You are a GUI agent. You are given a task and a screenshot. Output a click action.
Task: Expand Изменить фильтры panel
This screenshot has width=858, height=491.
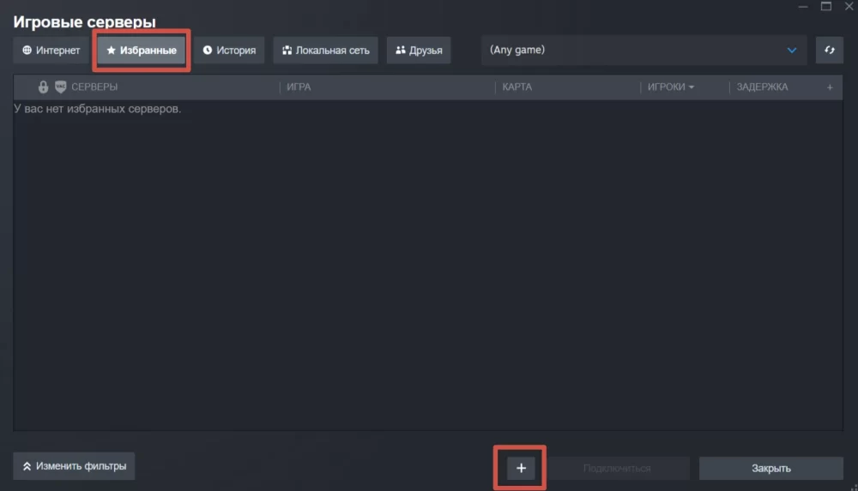point(74,466)
